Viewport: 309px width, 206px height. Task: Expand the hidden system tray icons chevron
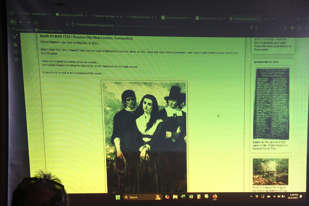click(251, 196)
